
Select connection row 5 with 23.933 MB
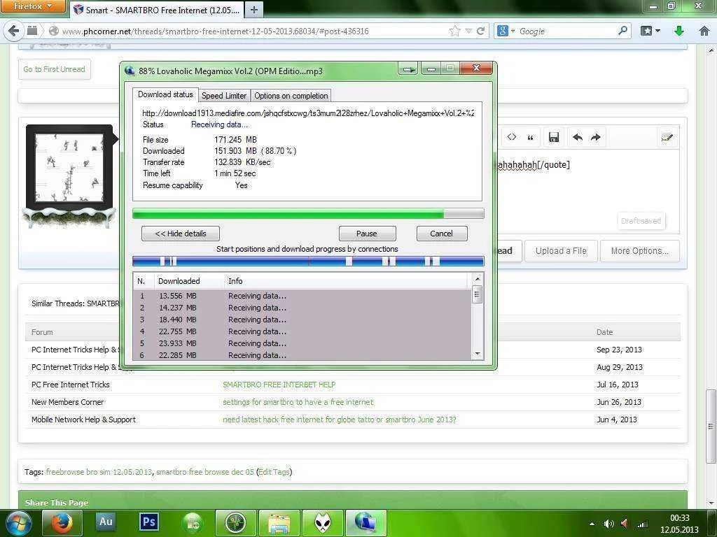point(302,343)
